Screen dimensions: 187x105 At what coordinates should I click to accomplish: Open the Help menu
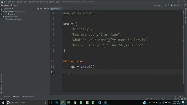[58, 2]
